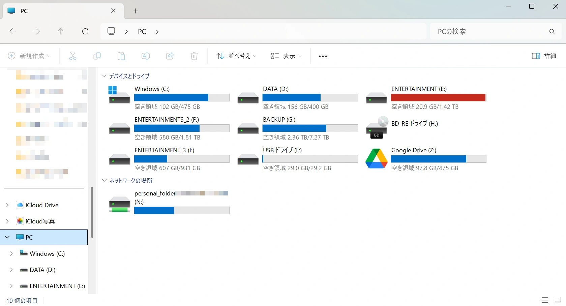
Task: Click the Rename icon in toolbar
Action: [146, 56]
